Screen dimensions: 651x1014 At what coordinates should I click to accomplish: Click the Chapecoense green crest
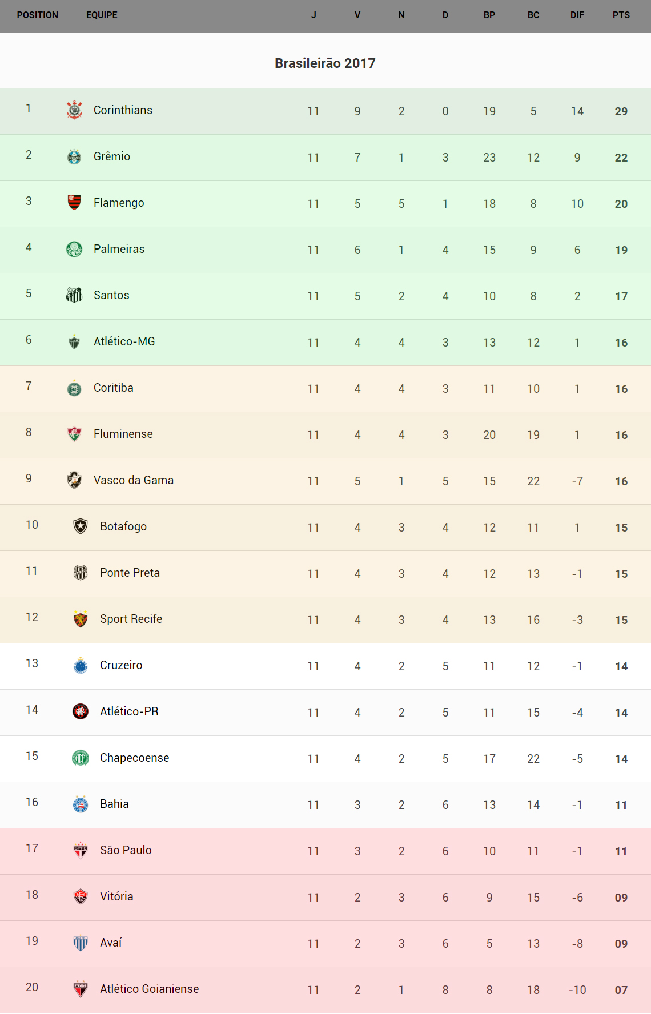click(x=81, y=758)
